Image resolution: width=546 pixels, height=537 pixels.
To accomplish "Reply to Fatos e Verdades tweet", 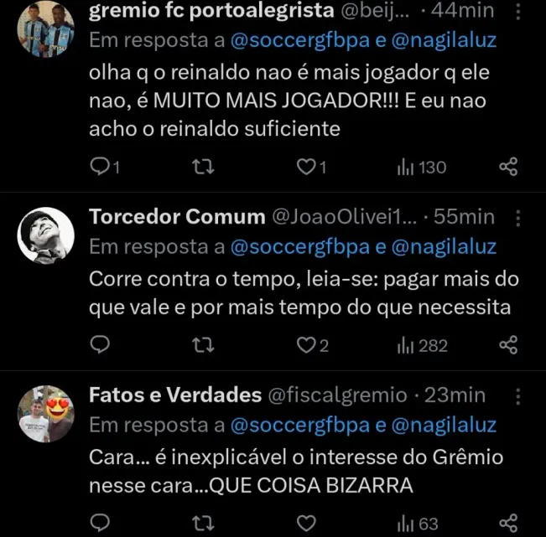I will (x=101, y=524).
